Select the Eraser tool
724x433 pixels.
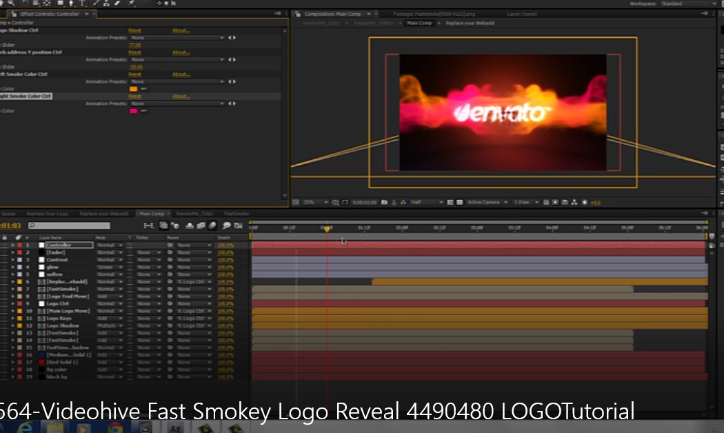tap(117, 3)
